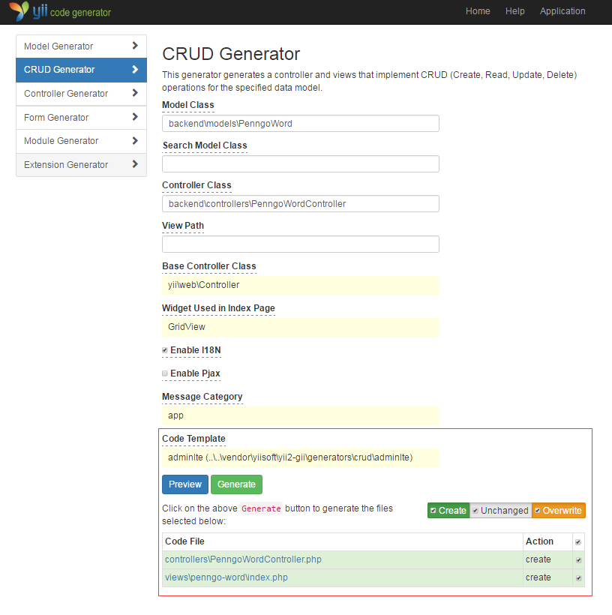Go to Module Generator in sidebar

click(x=81, y=141)
